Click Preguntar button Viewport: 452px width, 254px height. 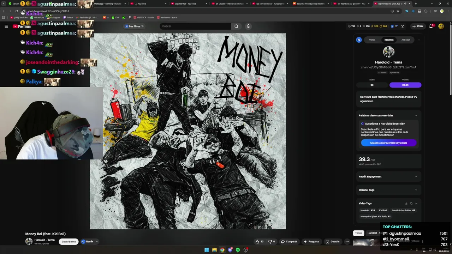pos(311,242)
